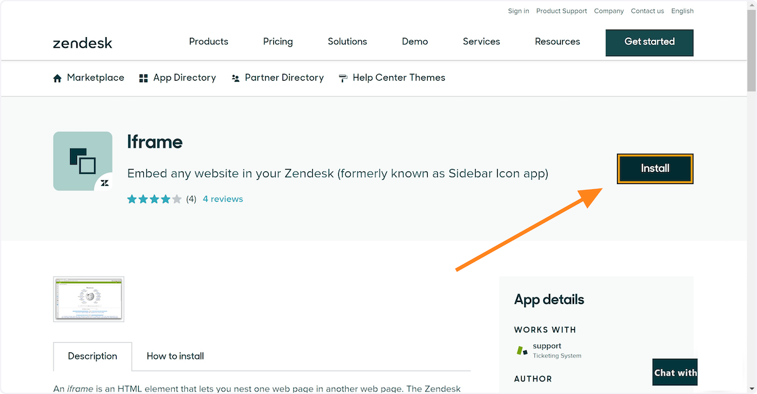Click the support Ticketing System entry
Viewport: 757px width, 394px height.
tap(549, 351)
